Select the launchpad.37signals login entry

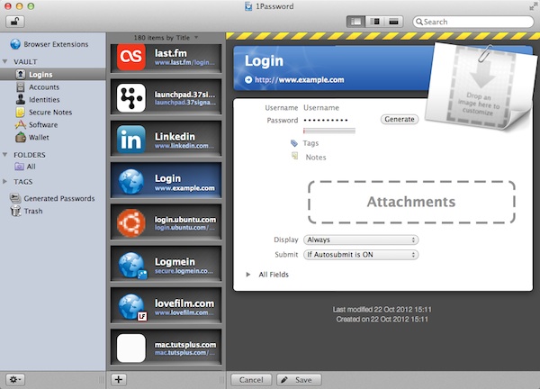click(166, 97)
